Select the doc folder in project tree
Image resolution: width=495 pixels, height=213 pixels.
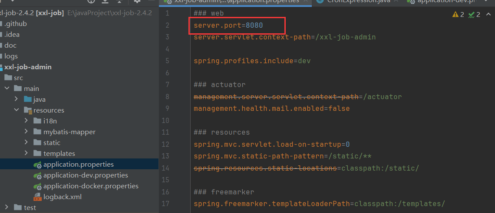pos(10,45)
